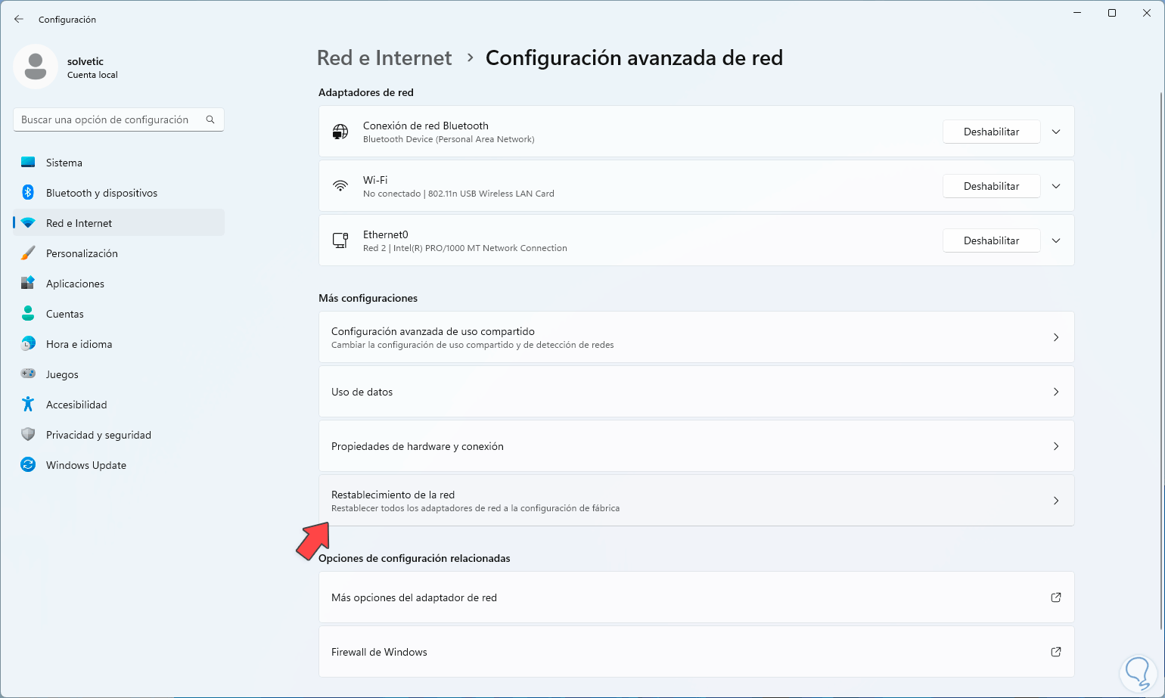
Task: Disable the Ethernet0 adapter
Action: (991, 240)
